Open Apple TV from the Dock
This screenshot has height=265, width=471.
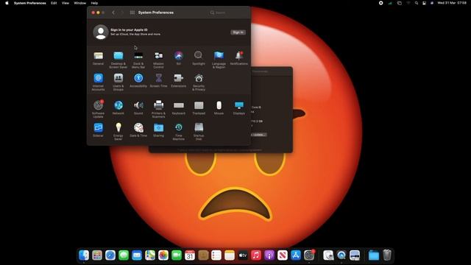[243, 255]
